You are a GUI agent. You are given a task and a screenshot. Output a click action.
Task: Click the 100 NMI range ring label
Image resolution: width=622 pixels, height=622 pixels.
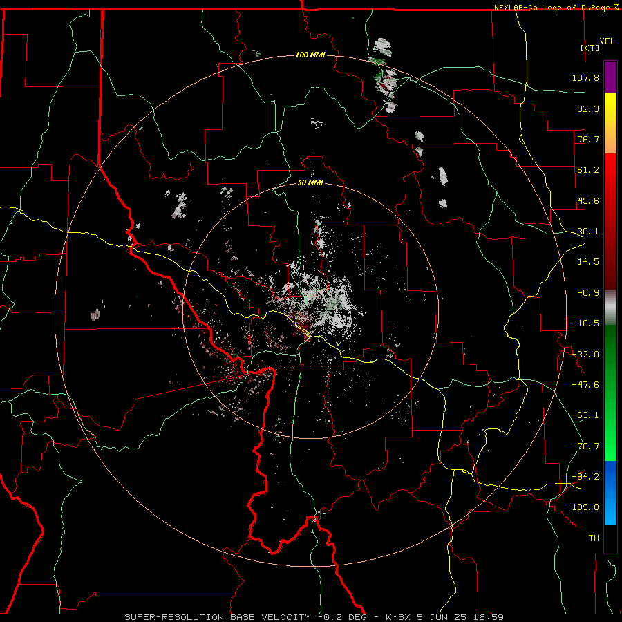click(x=310, y=55)
